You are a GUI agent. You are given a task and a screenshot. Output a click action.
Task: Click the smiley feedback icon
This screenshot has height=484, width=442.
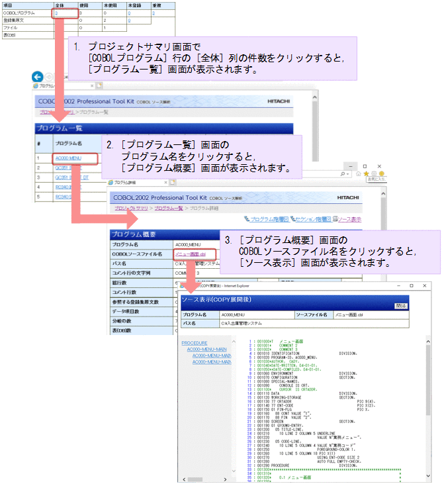(382, 173)
